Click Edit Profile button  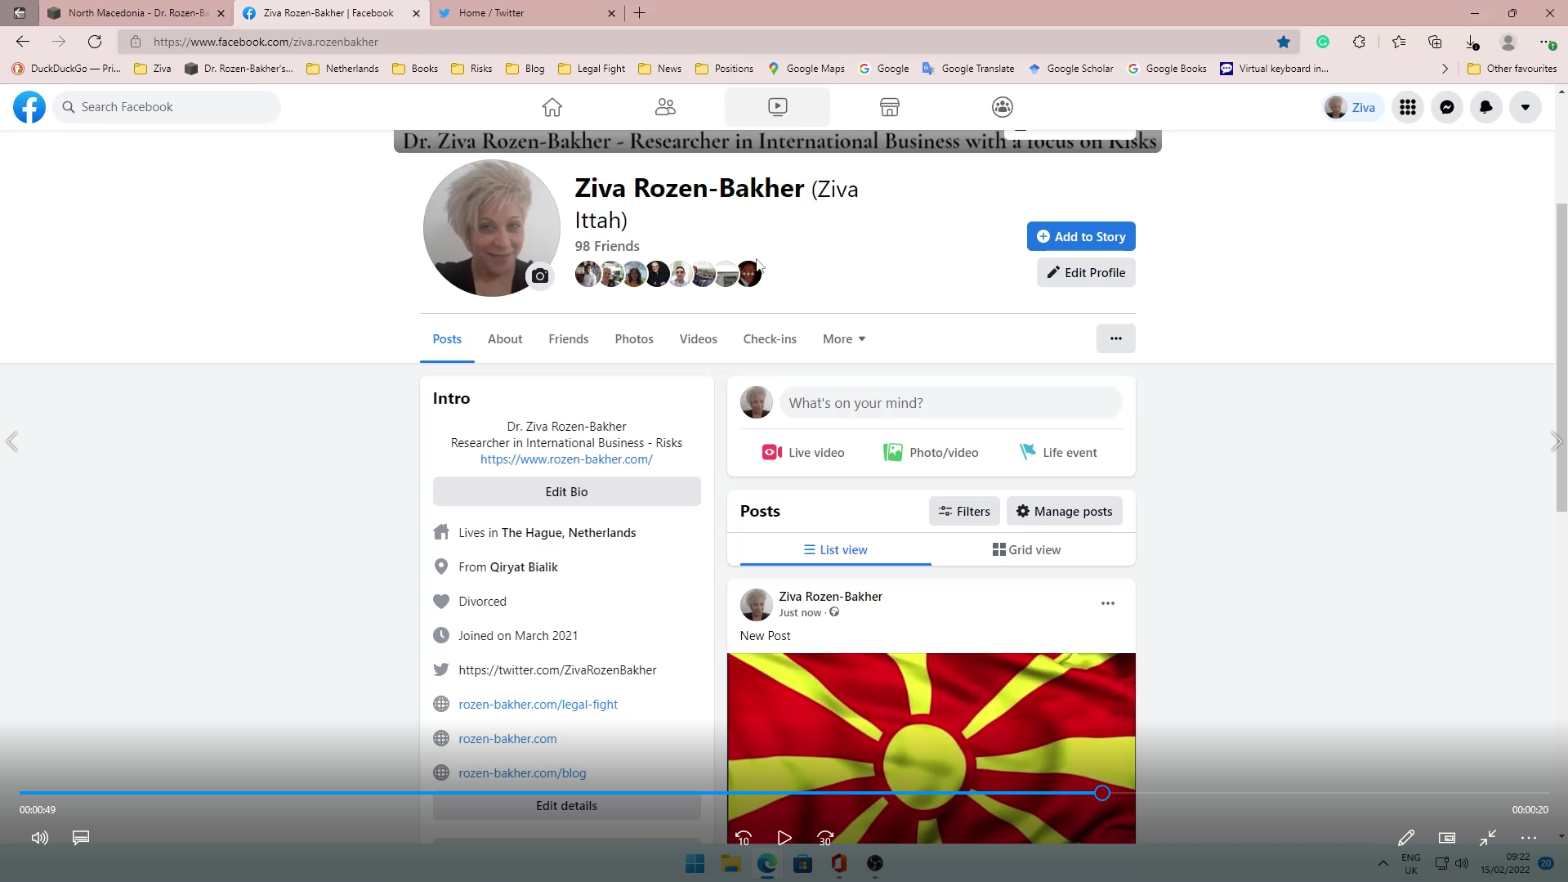pos(1086,273)
